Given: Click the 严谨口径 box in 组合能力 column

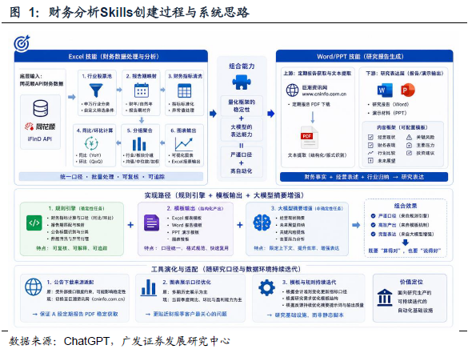Looking at the screenshot, I should (x=242, y=154).
